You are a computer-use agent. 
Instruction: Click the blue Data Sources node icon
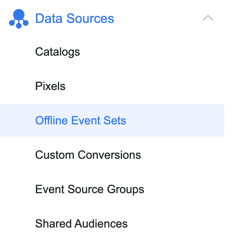19,18
